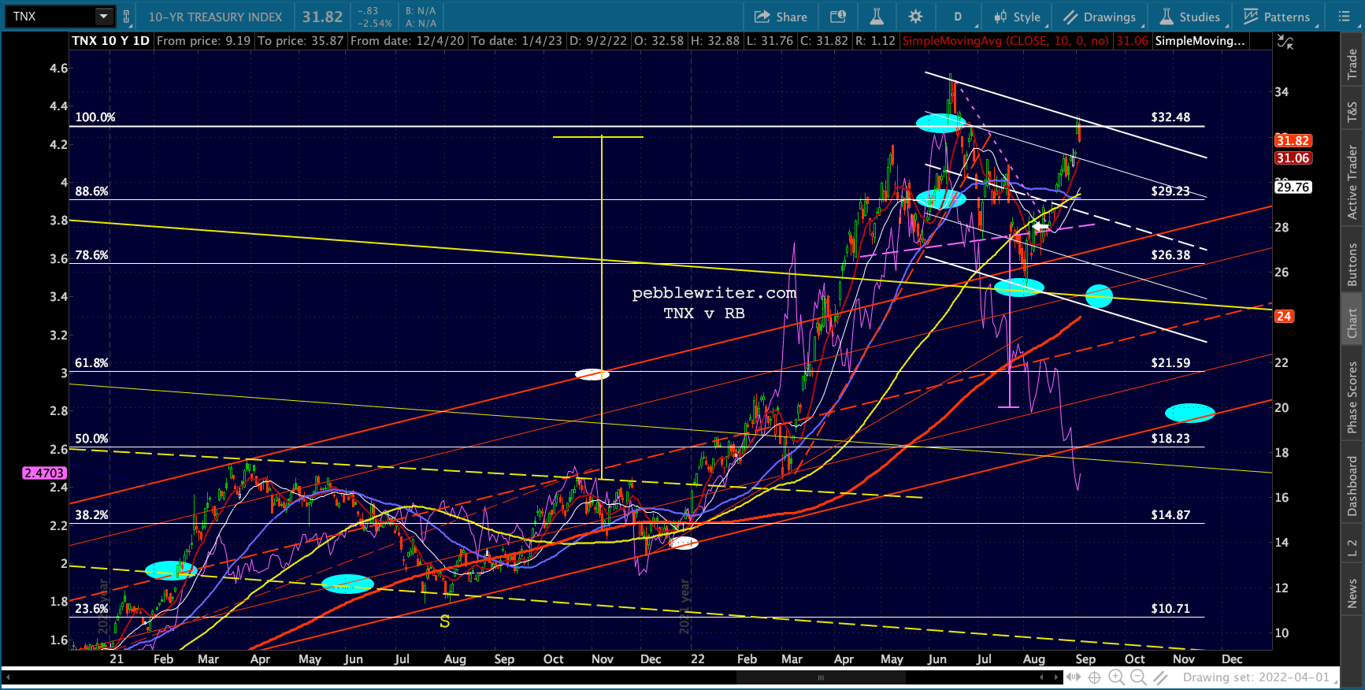This screenshot has width=1365, height=690.
Task: Click the symbol link chain icon
Action: pyautogui.click(x=126, y=17)
